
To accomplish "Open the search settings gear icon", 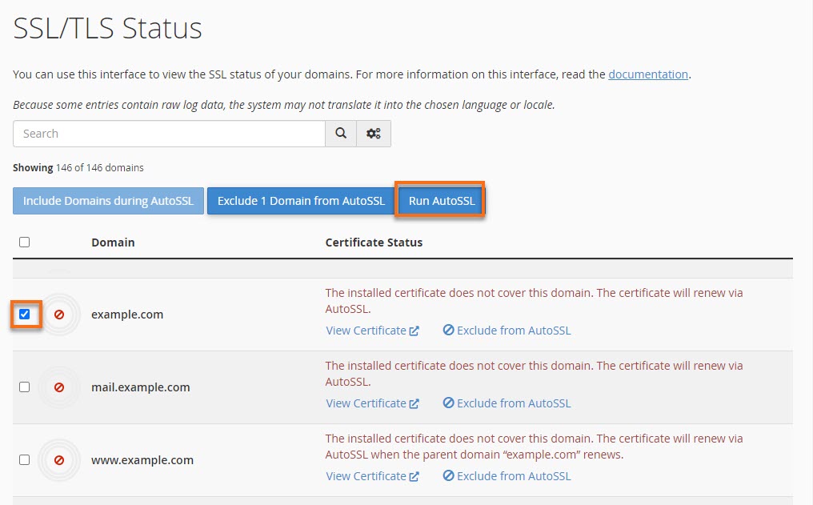I will pos(373,133).
